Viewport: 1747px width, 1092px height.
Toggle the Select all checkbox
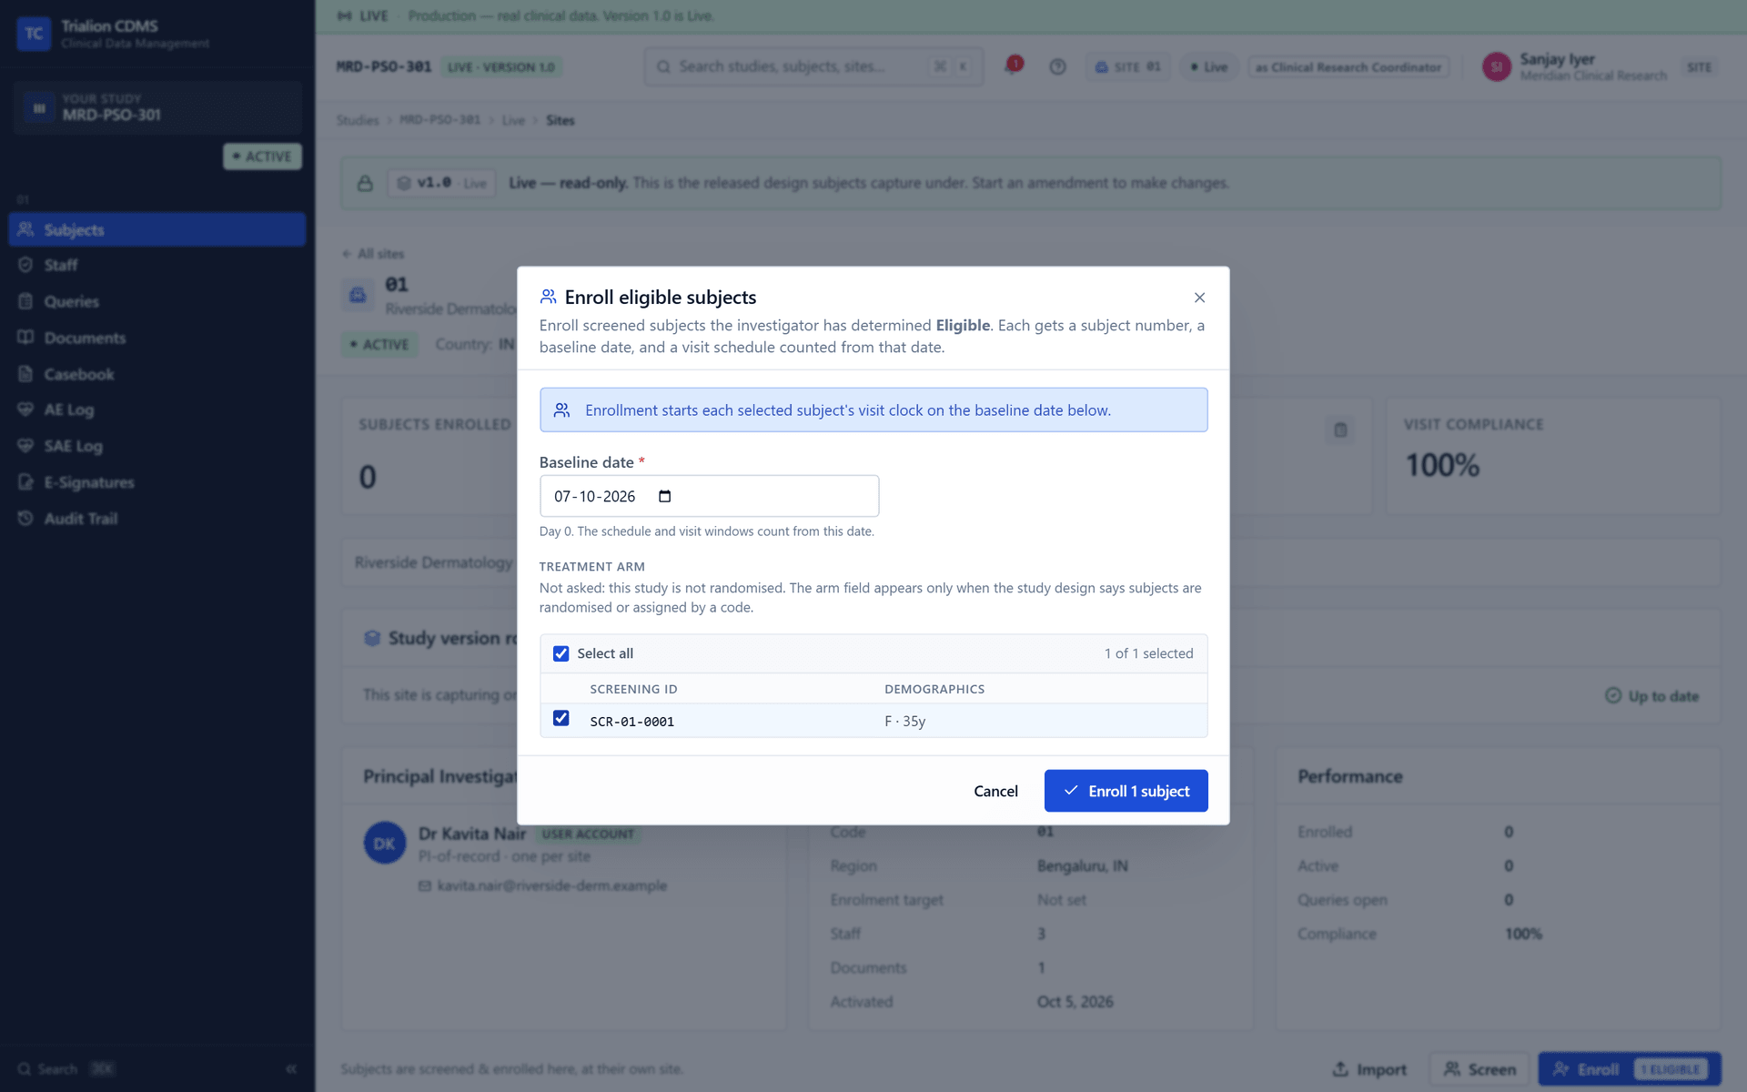pos(561,653)
